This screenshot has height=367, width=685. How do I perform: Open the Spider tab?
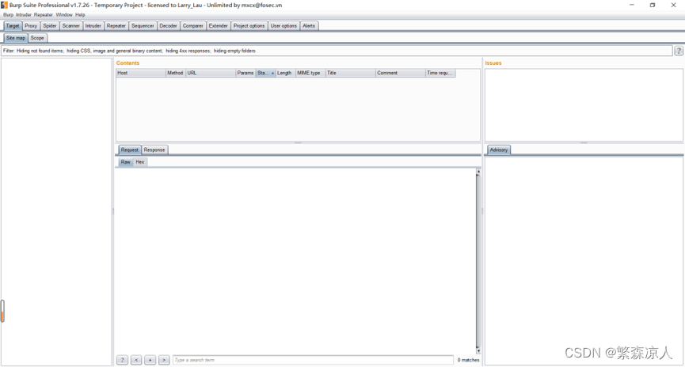50,26
